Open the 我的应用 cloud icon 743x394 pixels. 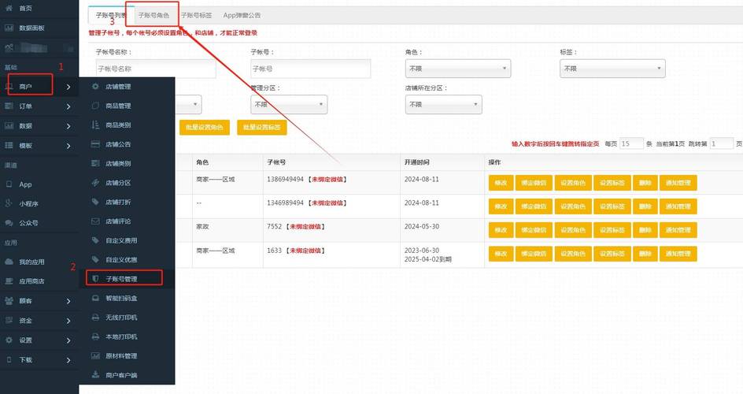click(9, 262)
